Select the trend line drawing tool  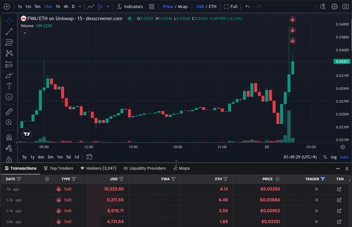click(x=9, y=32)
